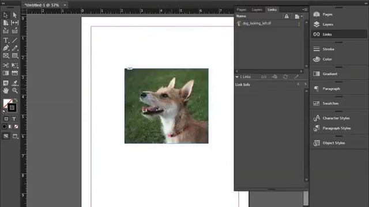Switch to the Layers tab
369x207 pixels.
click(x=257, y=10)
